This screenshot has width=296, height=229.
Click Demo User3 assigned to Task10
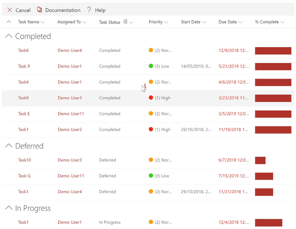coord(70,160)
